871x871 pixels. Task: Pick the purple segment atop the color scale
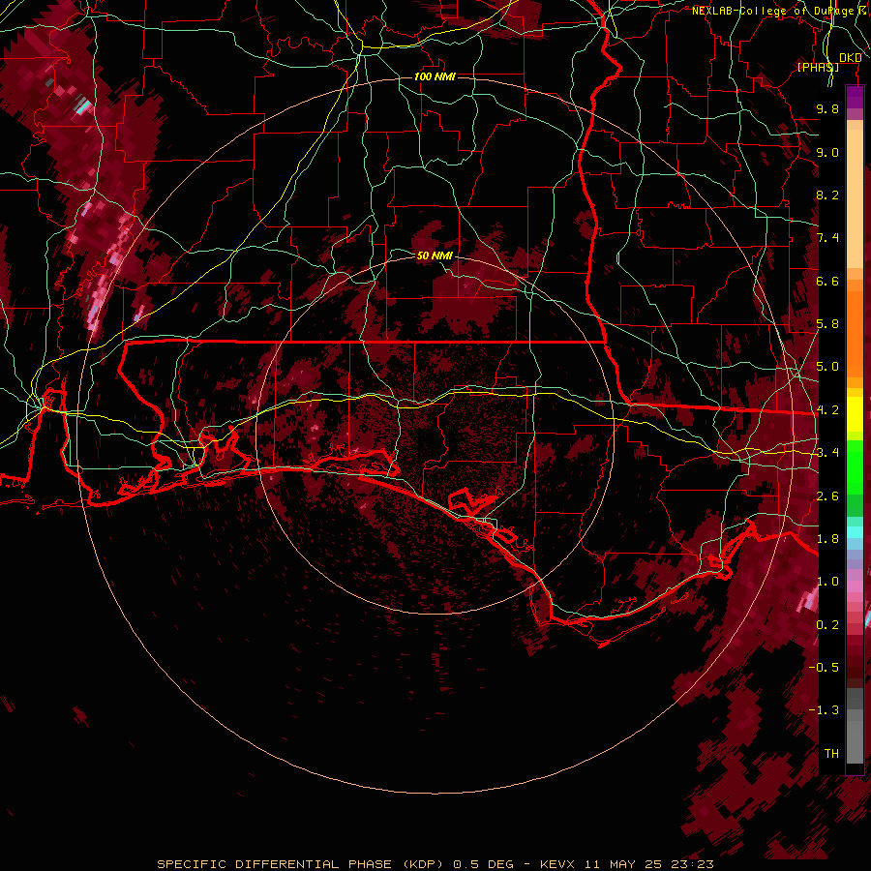click(855, 97)
